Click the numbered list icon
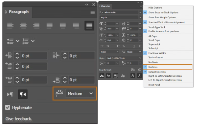The height and width of the screenshot is (128, 204). point(25,41)
